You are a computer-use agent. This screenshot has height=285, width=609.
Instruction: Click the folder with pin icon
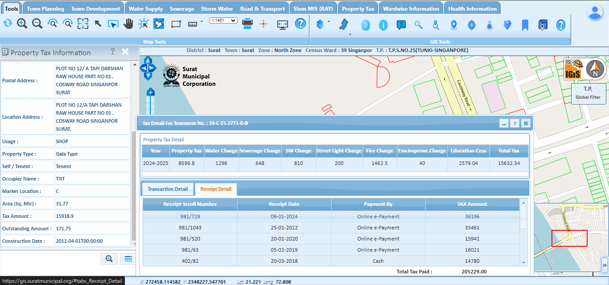click(x=543, y=25)
